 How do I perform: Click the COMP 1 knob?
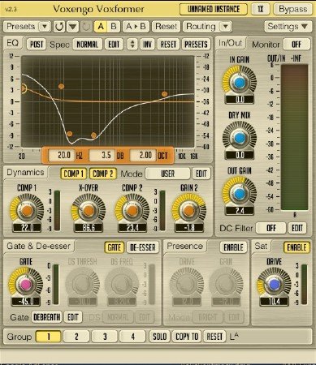tap(27, 210)
